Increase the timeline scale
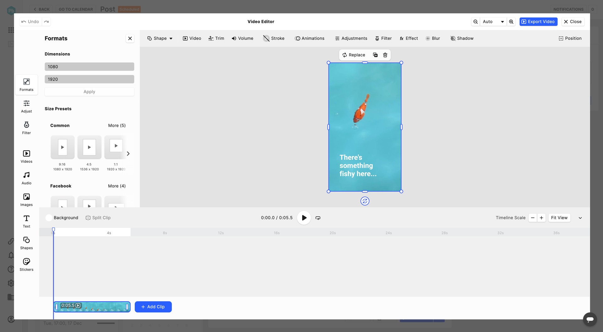603x332 pixels. [541, 218]
